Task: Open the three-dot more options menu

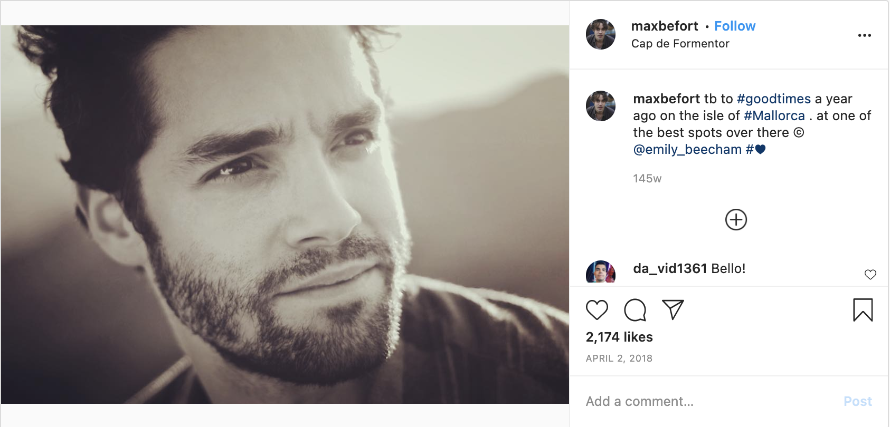Action: tap(865, 35)
